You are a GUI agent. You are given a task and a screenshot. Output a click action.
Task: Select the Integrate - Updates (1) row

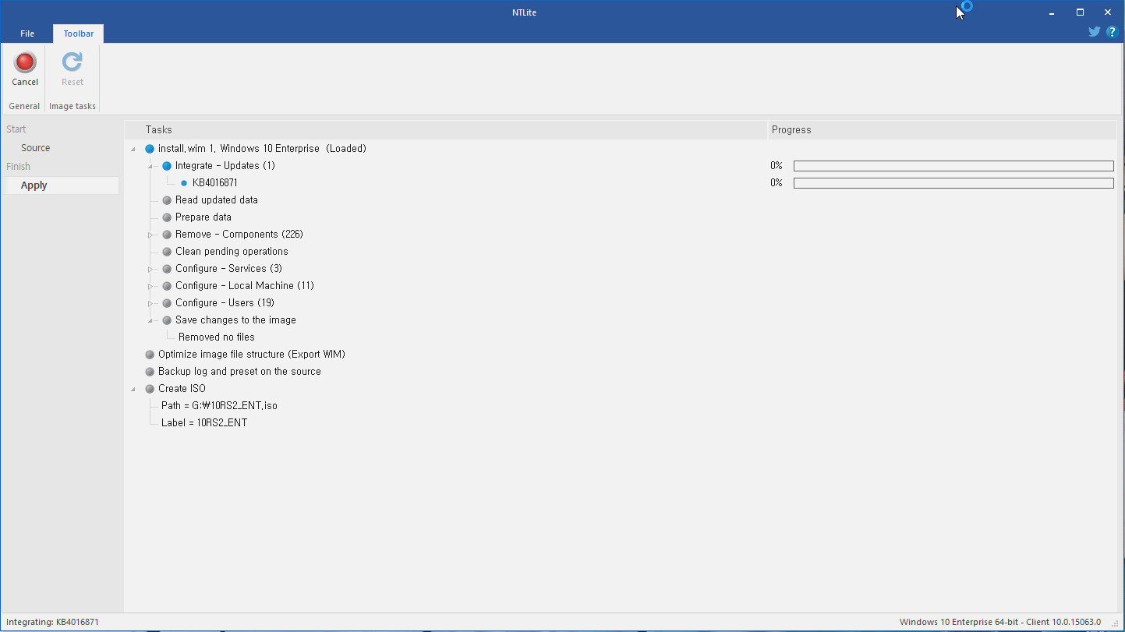[x=225, y=166]
